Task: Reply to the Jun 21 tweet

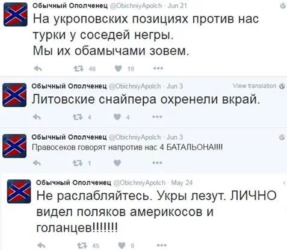Action: 38,69
